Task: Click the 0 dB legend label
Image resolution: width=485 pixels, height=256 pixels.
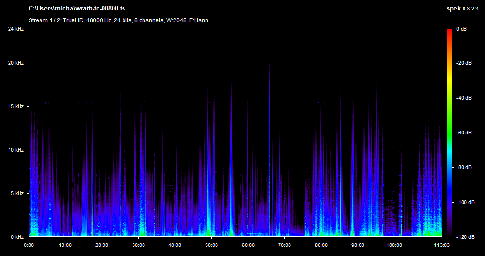Action: tap(461, 30)
